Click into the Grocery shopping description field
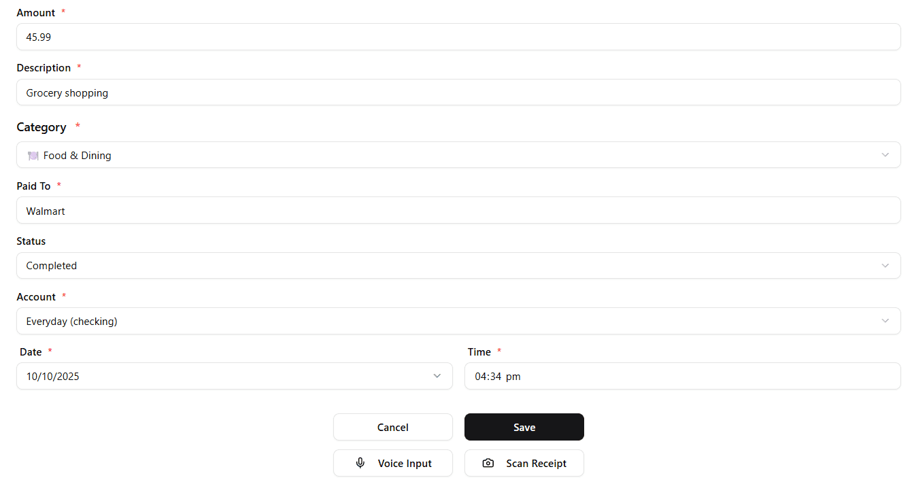This screenshot has width=914, height=482. [x=458, y=92]
